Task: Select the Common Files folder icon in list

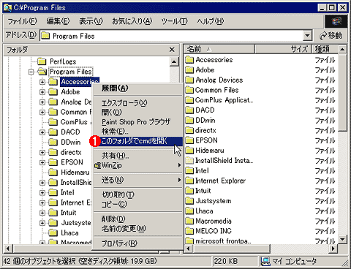Action: click(189, 90)
